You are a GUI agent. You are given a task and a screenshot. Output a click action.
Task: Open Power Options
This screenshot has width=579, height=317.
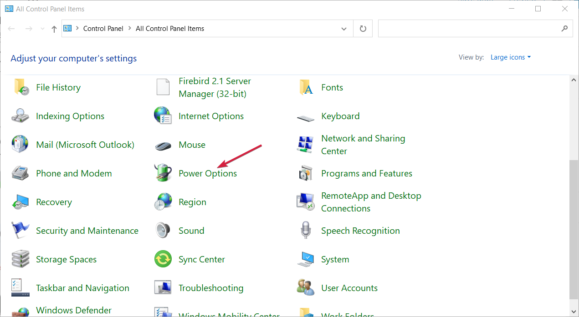[208, 173]
